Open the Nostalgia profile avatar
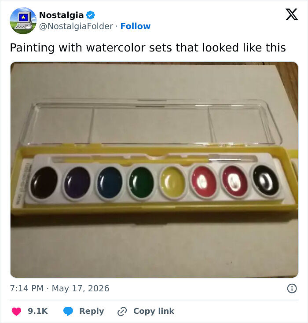Screen dimensions: 308x323 tap(23, 21)
